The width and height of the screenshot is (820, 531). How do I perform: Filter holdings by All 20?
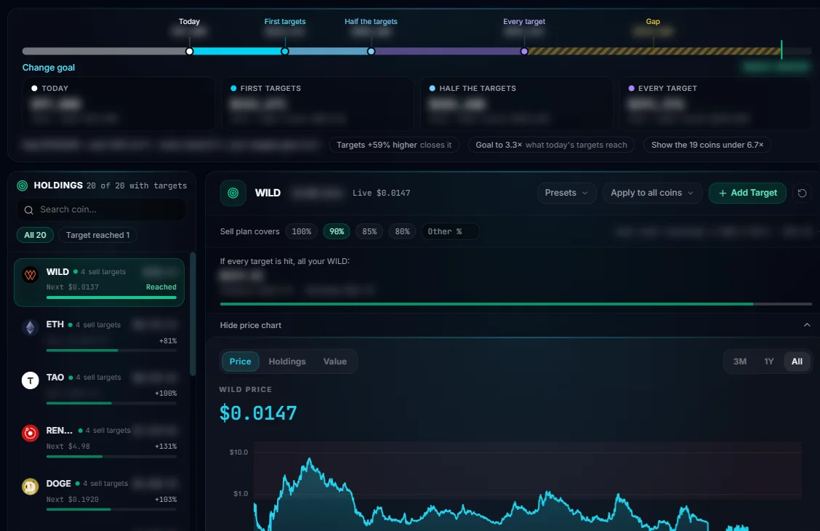35,235
